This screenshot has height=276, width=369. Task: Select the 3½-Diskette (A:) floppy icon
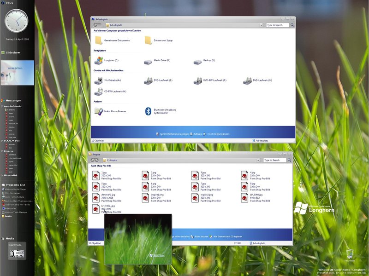coord(99,80)
